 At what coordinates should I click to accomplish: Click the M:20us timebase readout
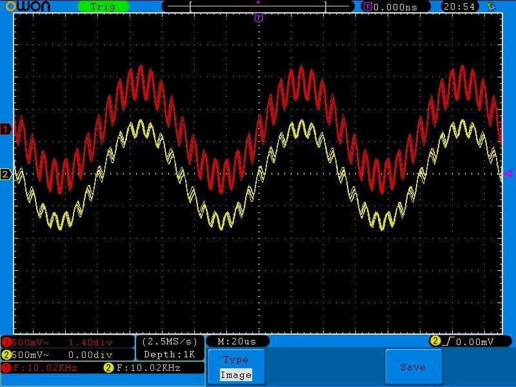(237, 341)
